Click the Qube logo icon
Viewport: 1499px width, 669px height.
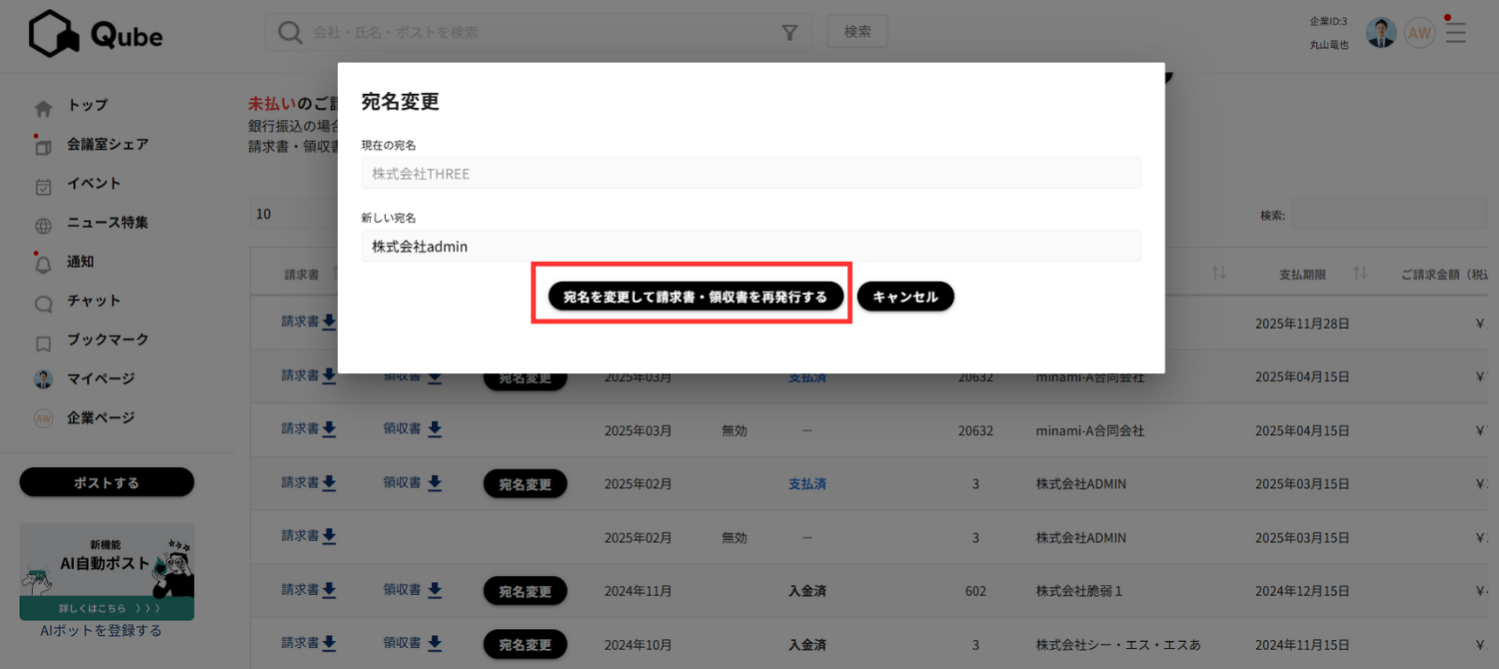pyautogui.click(x=54, y=34)
